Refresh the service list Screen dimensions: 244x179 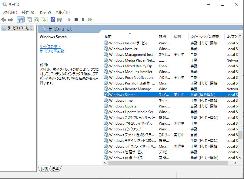pyautogui.click(x=36, y=20)
